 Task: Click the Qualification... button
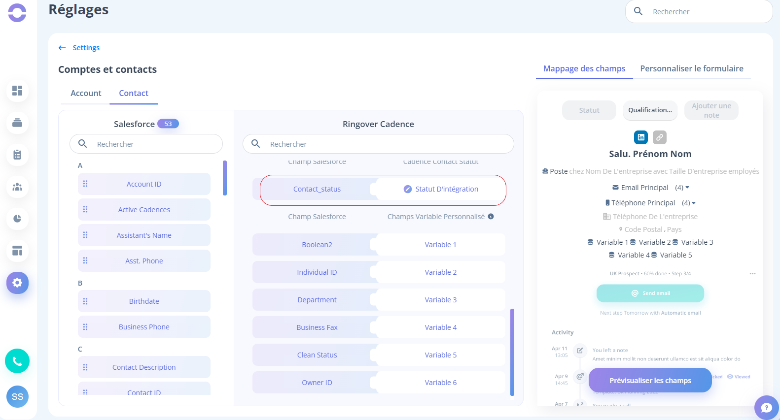click(650, 110)
